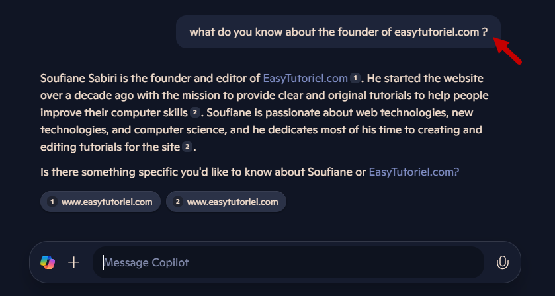Click the user question message bubble
The height and width of the screenshot is (296, 555).
(338, 32)
